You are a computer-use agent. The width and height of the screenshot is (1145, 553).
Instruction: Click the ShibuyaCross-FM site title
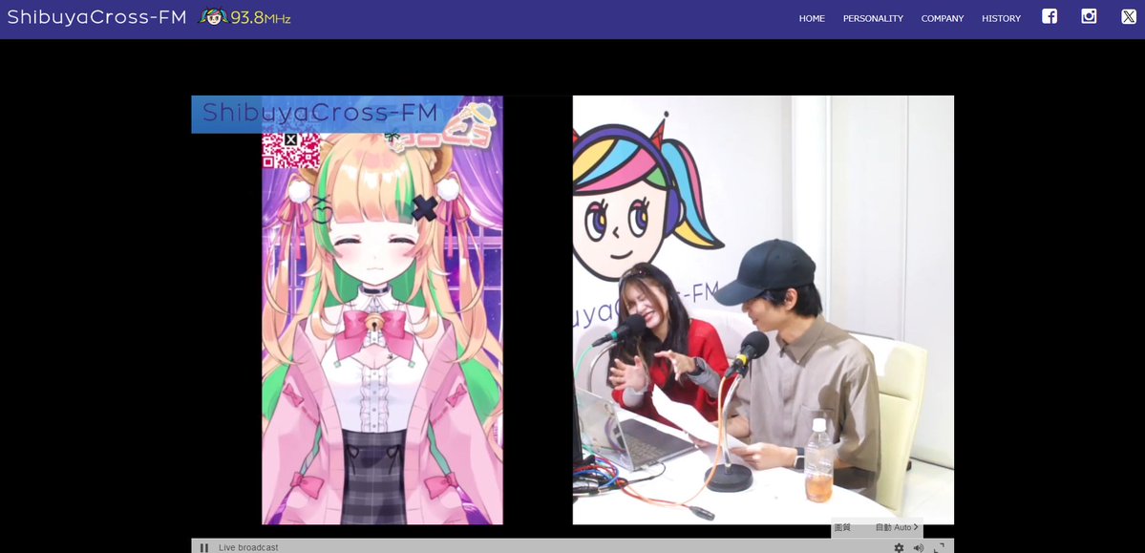click(97, 17)
